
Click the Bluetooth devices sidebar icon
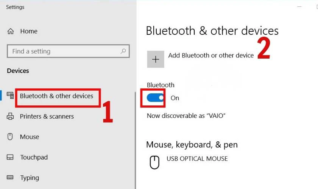10,96
